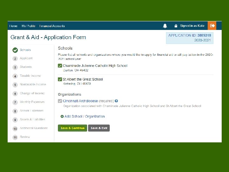229x172 pixels.
Task: Click the orange sign-out icon
Action: point(212,25)
